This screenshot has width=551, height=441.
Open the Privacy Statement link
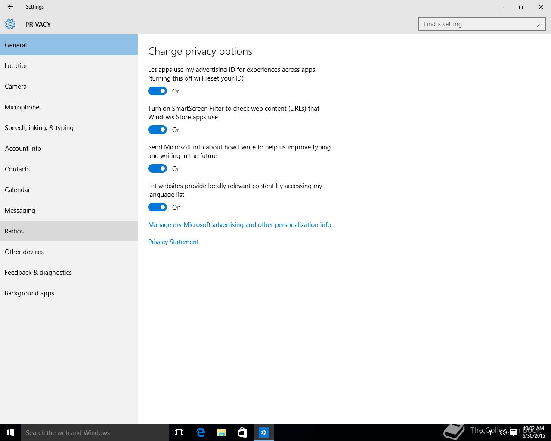pos(173,242)
